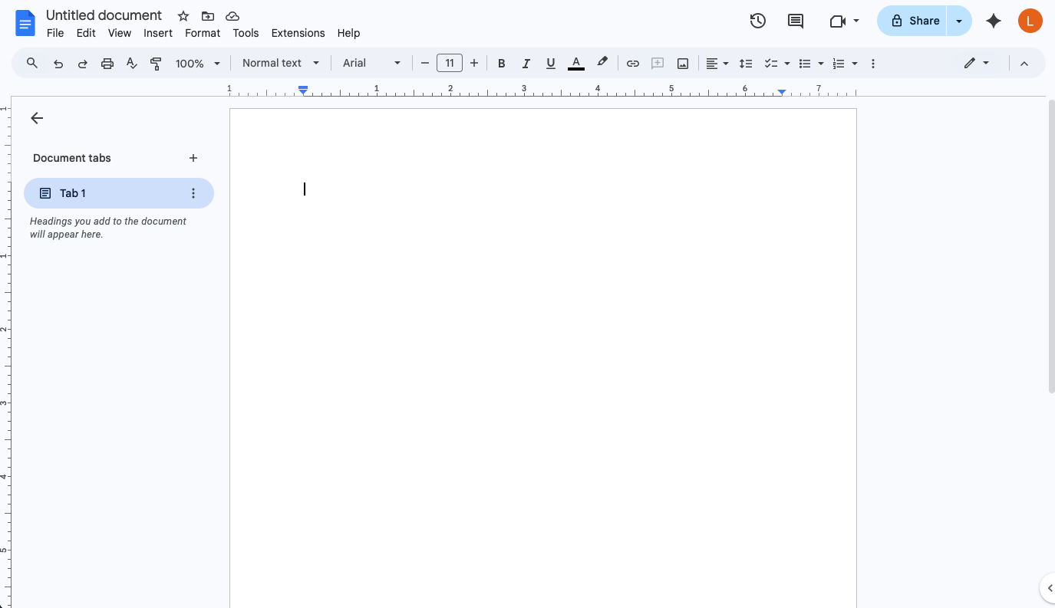This screenshot has height=608, width=1055.
Task: Expand the Arial font dropdown
Action: tap(371, 64)
